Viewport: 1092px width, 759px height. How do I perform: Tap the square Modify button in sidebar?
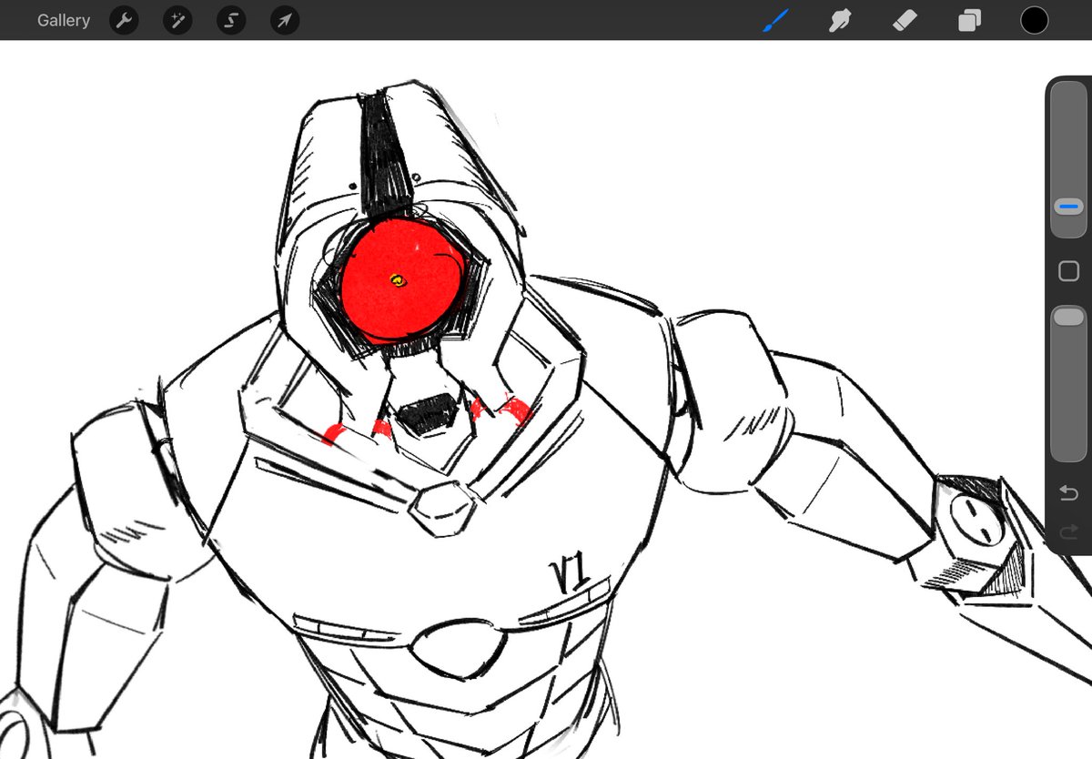[1068, 271]
